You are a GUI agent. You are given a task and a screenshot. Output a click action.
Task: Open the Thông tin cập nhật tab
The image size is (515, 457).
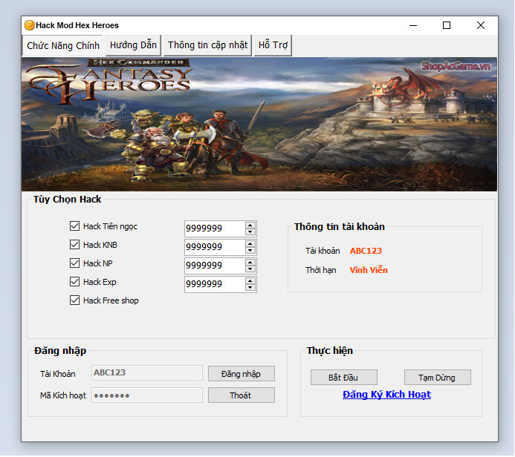click(x=207, y=45)
